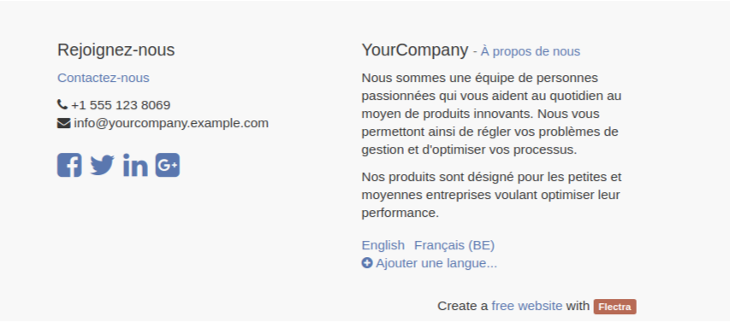This screenshot has height=322, width=730.
Task: Open the Twitter bird icon
Action: [x=102, y=165]
